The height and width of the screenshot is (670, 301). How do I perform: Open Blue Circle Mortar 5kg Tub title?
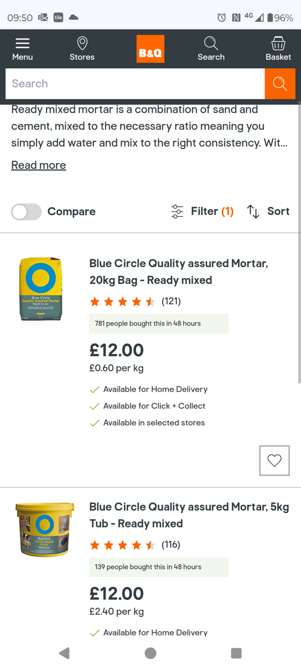189,515
